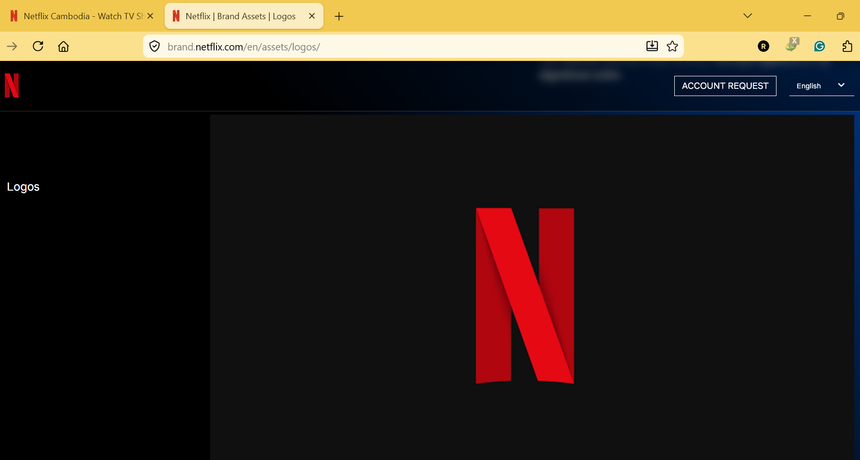Open the black R extension icon
Screen dimensions: 860x460
(x=764, y=46)
